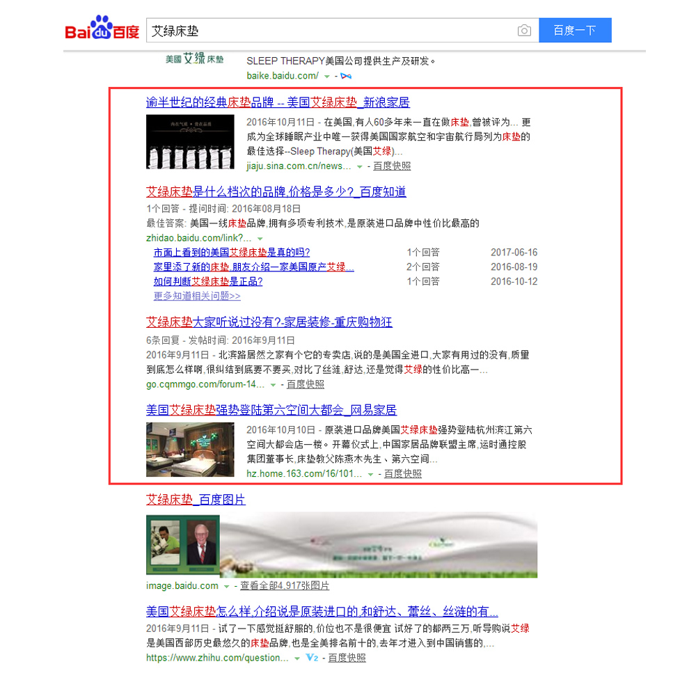Open 百度快照 for the cqmmgo forum result
Viewport: 696px width, 696px height.
[x=306, y=384]
